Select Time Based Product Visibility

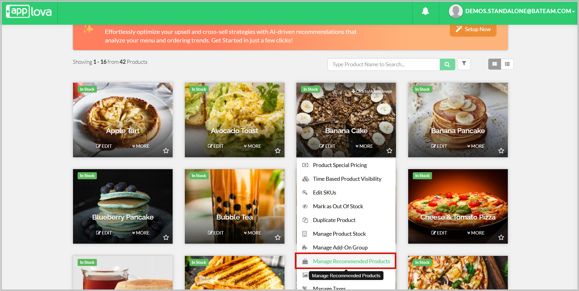tap(346, 179)
